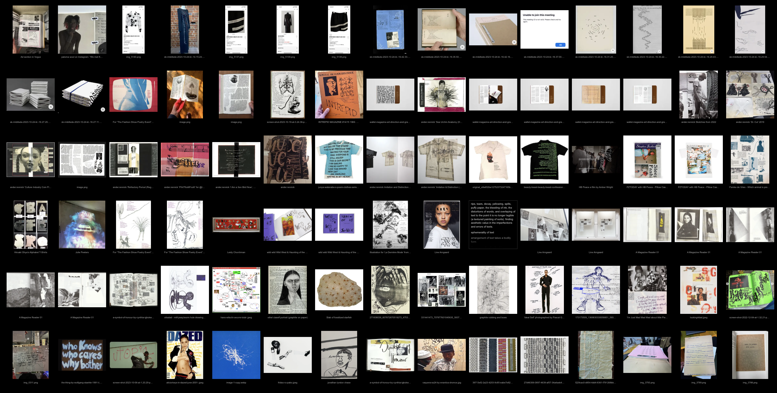Screen dimensions: 777x393
Task: Open 'INTREPID MAGAZINE #14/15 1969' title link
Action: coord(339,122)
